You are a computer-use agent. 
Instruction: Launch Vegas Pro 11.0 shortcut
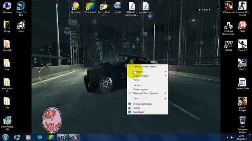click(x=21, y=8)
